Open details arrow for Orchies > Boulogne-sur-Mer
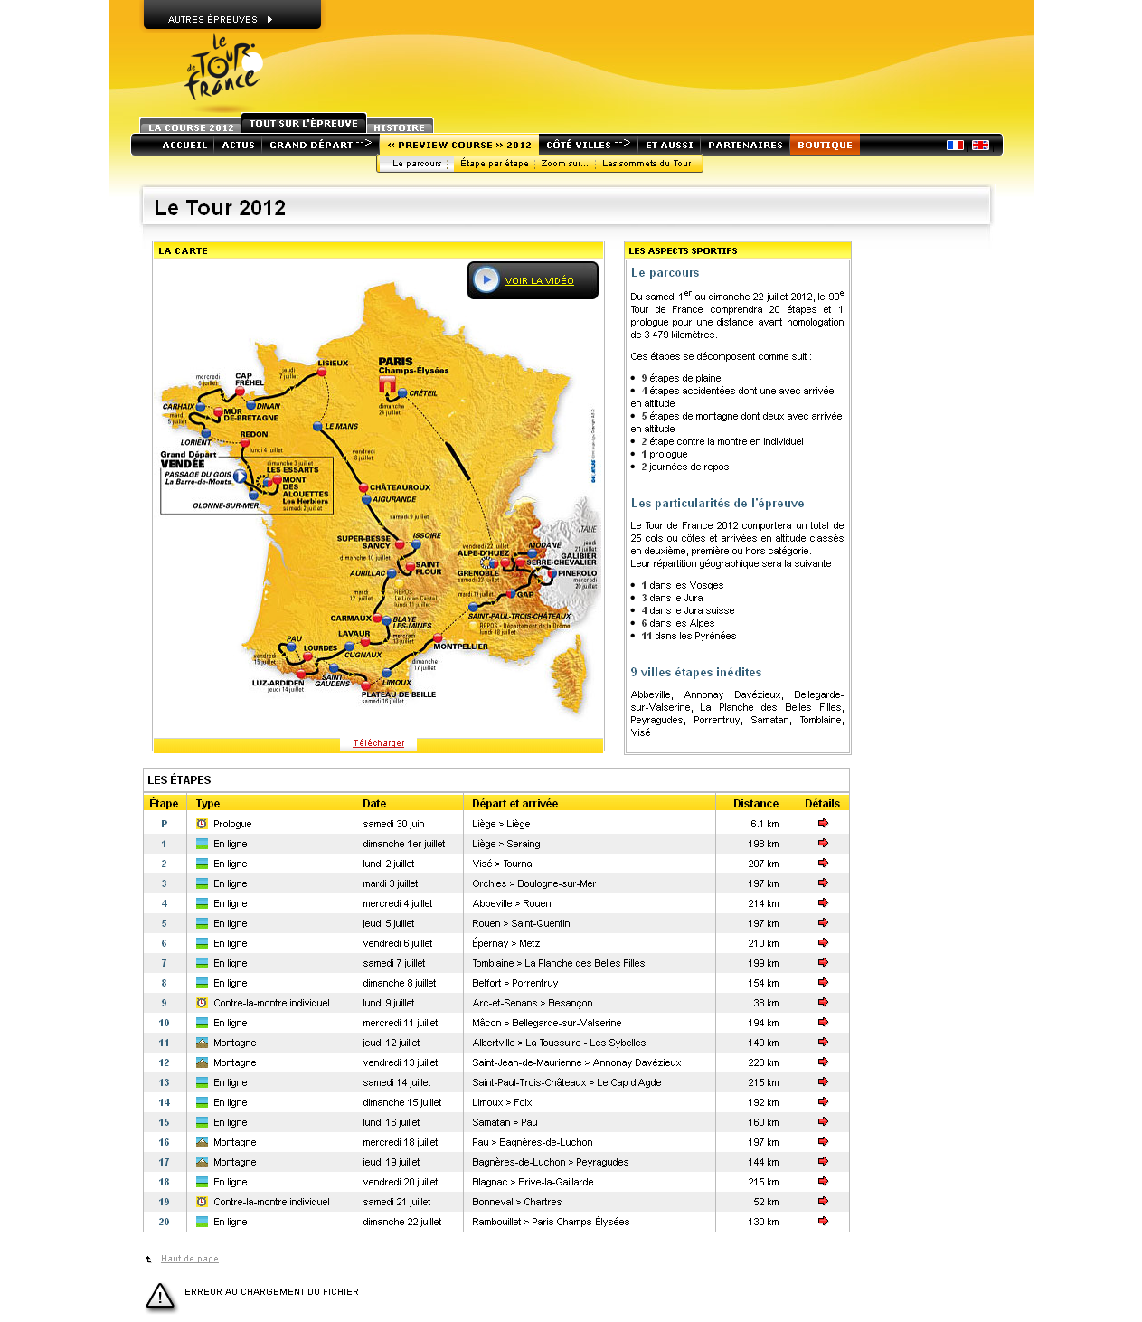Image resolution: width=1142 pixels, height=1322 pixels. click(823, 883)
